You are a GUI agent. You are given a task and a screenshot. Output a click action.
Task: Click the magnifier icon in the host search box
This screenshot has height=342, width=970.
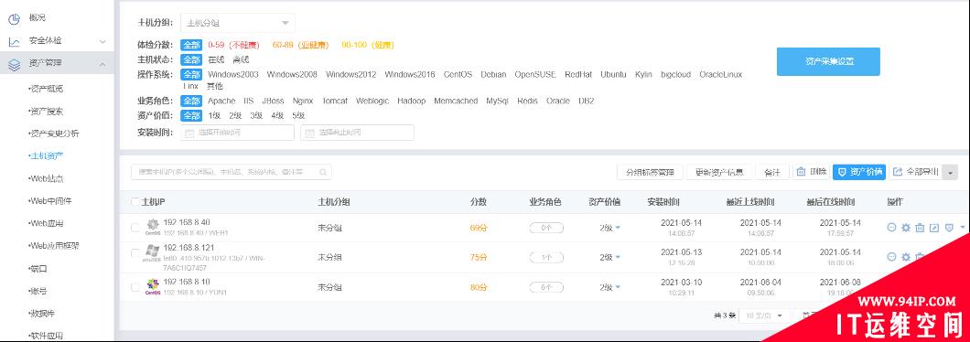click(323, 173)
